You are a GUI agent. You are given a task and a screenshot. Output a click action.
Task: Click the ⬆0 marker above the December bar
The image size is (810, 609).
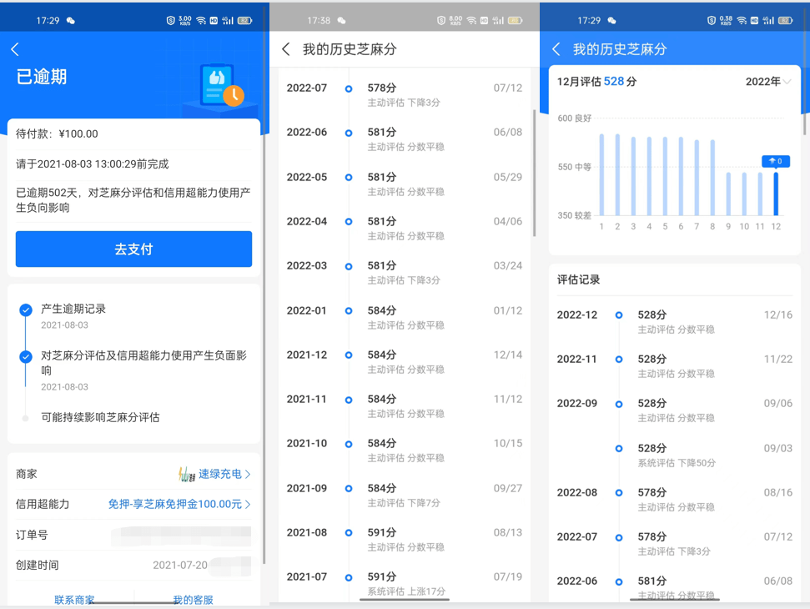775,161
